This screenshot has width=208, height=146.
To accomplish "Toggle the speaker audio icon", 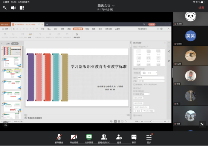I will [x=14, y=8].
